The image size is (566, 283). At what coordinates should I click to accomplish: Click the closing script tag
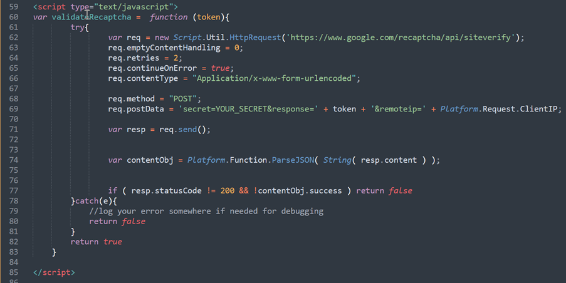[x=54, y=272]
